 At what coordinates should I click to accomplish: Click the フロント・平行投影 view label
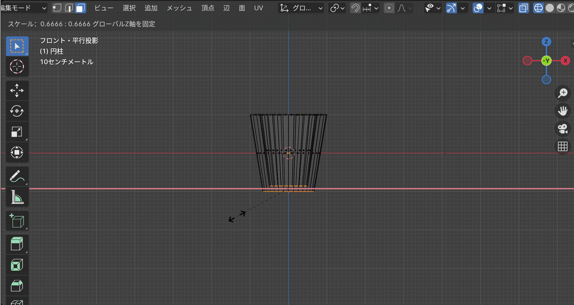point(69,41)
